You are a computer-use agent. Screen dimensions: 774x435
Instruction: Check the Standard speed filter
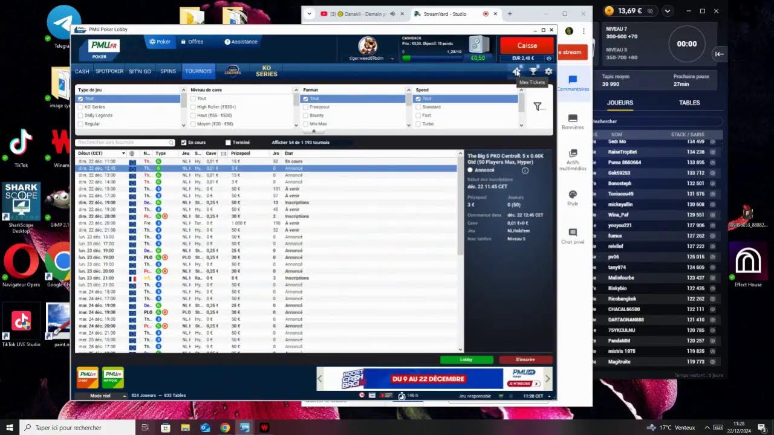point(418,107)
